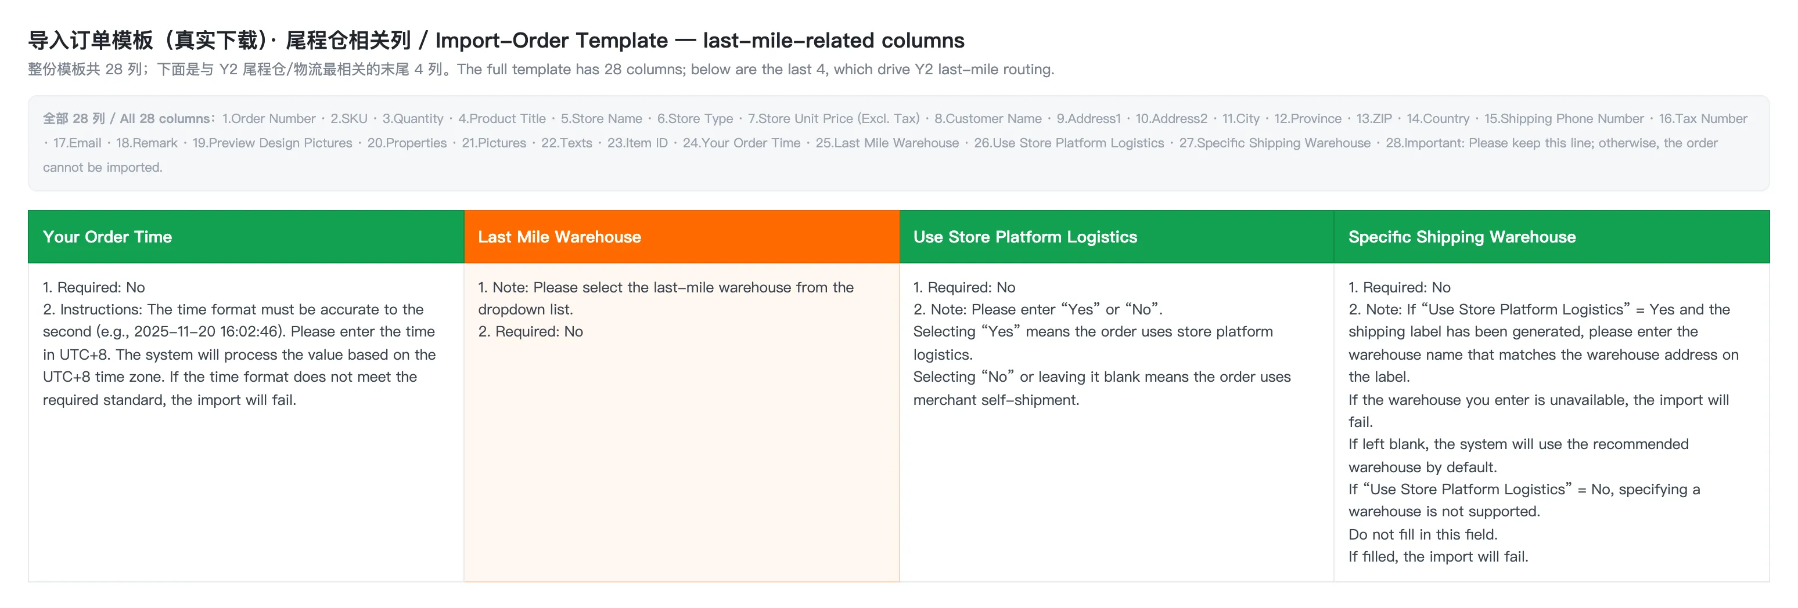Viewport: 1798px width, 608px height.
Task: Click '1.Order Number' in the column list
Action: tap(269, 118)
